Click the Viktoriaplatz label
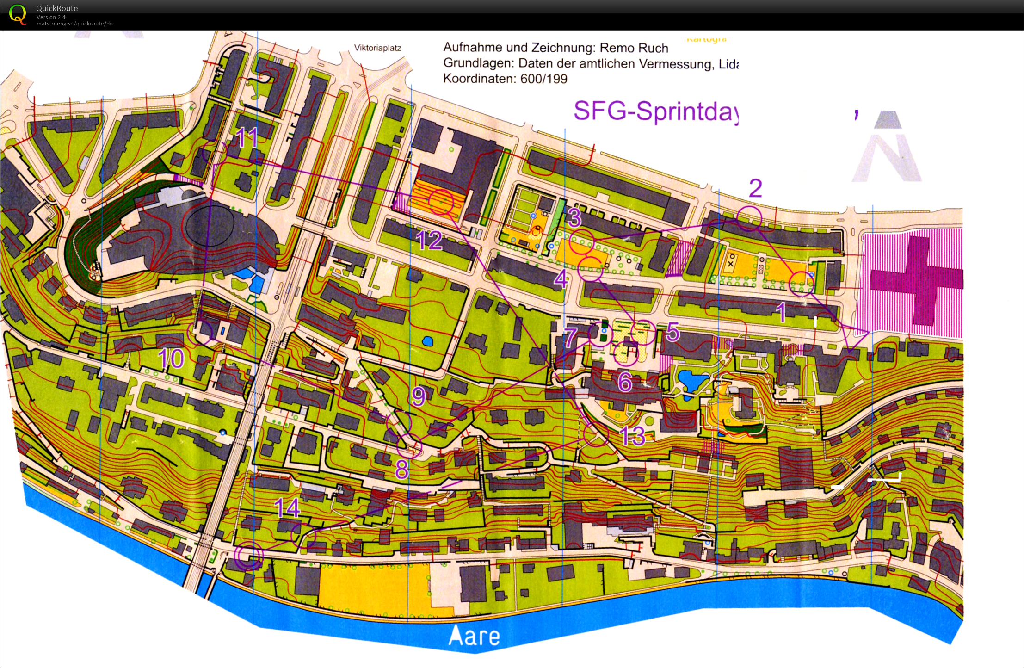The image size is (1024, 668). click(x=377, y=48)
